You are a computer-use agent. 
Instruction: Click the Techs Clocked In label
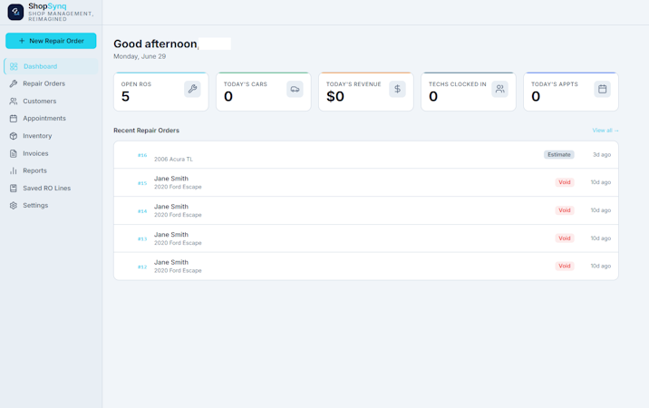(x=458, y=84)
